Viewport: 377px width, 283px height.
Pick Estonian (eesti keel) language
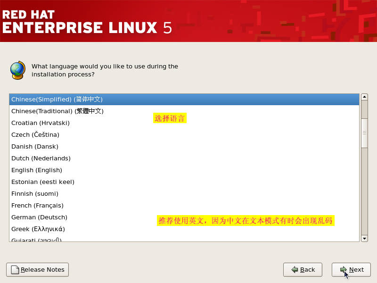point(184,182)
